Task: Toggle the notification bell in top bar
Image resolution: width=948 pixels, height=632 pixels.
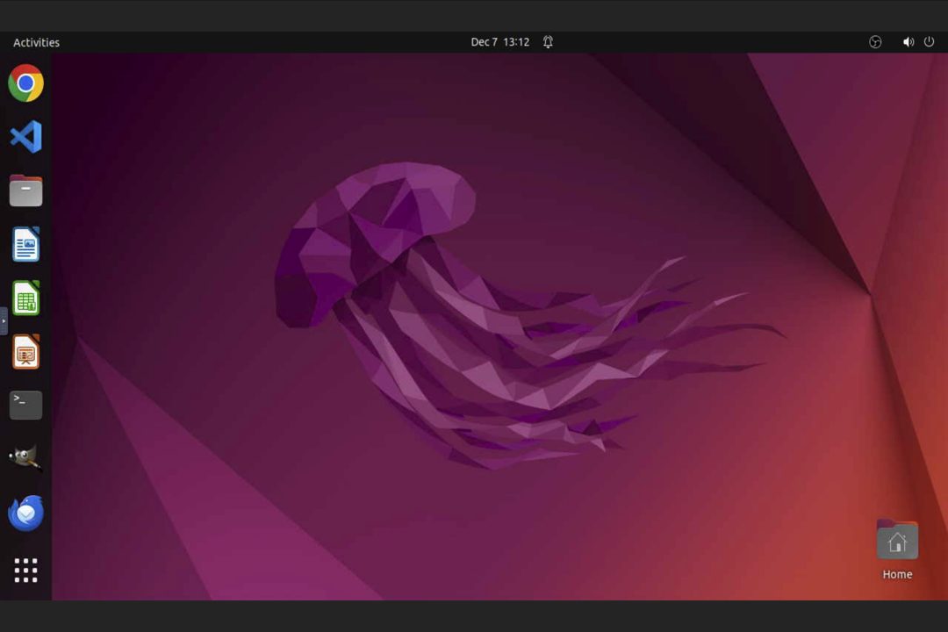Action: 548,42
